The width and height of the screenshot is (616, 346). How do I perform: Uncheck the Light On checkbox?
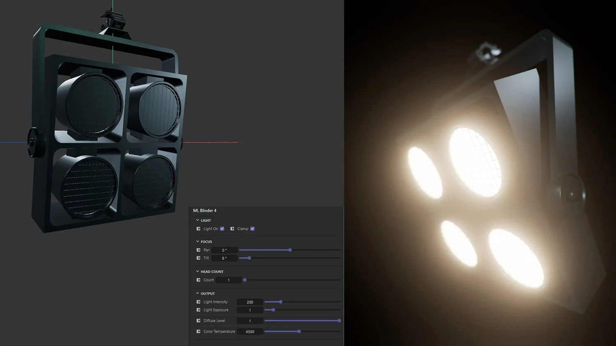pyautogui.click(x=222, y=229)
